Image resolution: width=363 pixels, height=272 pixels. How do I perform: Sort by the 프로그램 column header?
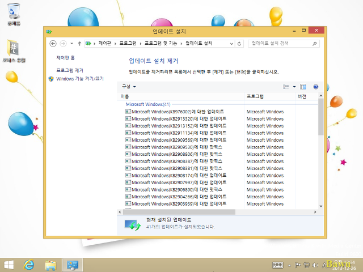point(270,96)
